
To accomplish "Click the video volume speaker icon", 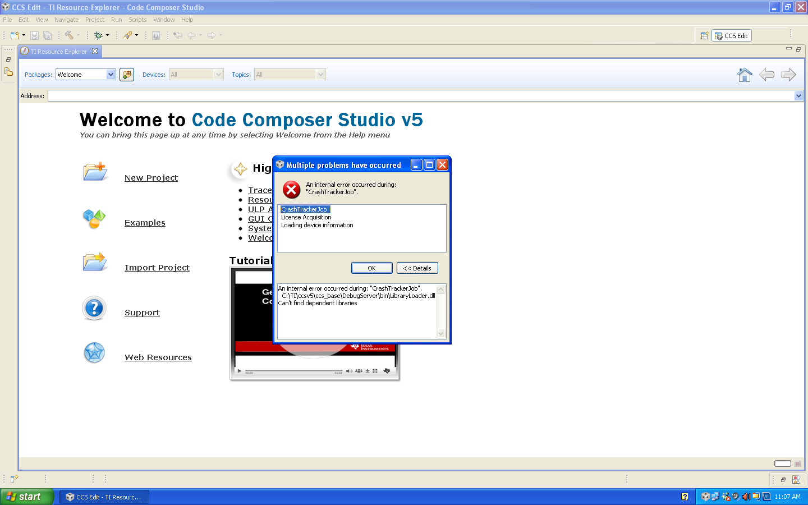I will pyautogui.click(x=349, y=371).
